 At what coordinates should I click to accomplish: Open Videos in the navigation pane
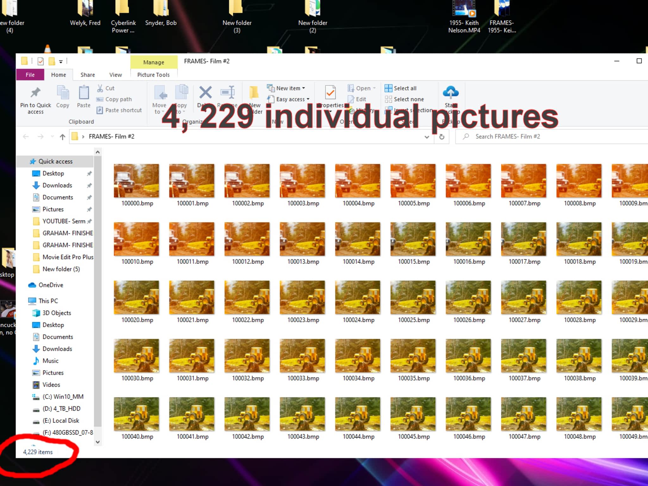click(47, 385)
